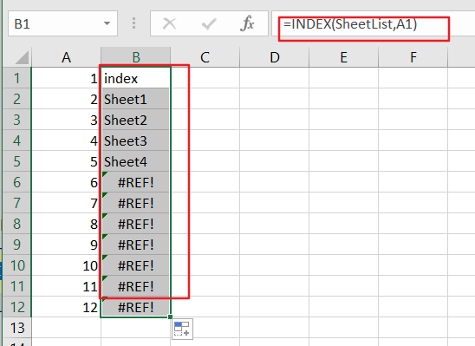This screenshot has height=346, width=475.
Task: Click the Select All corner triangle
Action: pos(22,57)
